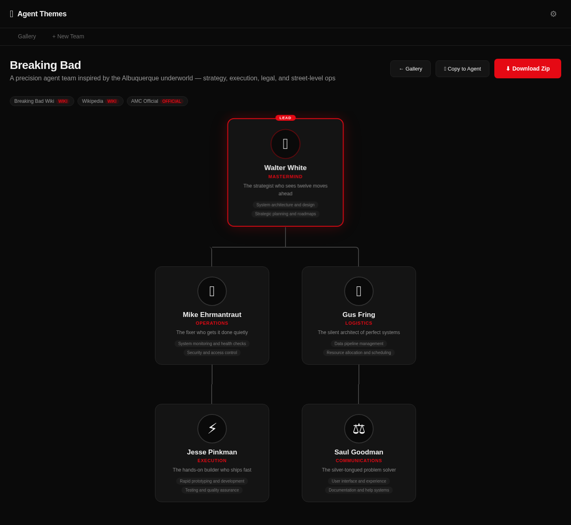The width and height of the screenshot is (571, 525).
Task: Select the Mike Ehrmantraut name
Action: [212, 315]
